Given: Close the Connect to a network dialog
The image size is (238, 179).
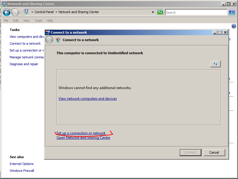Looking at the screenshot, I should coord(225,32).
